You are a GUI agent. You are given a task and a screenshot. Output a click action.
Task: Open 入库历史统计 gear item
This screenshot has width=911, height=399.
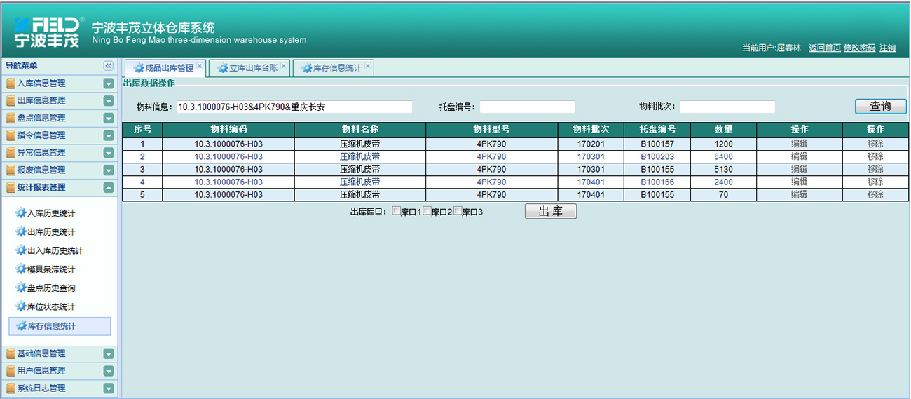coord(50,213)
